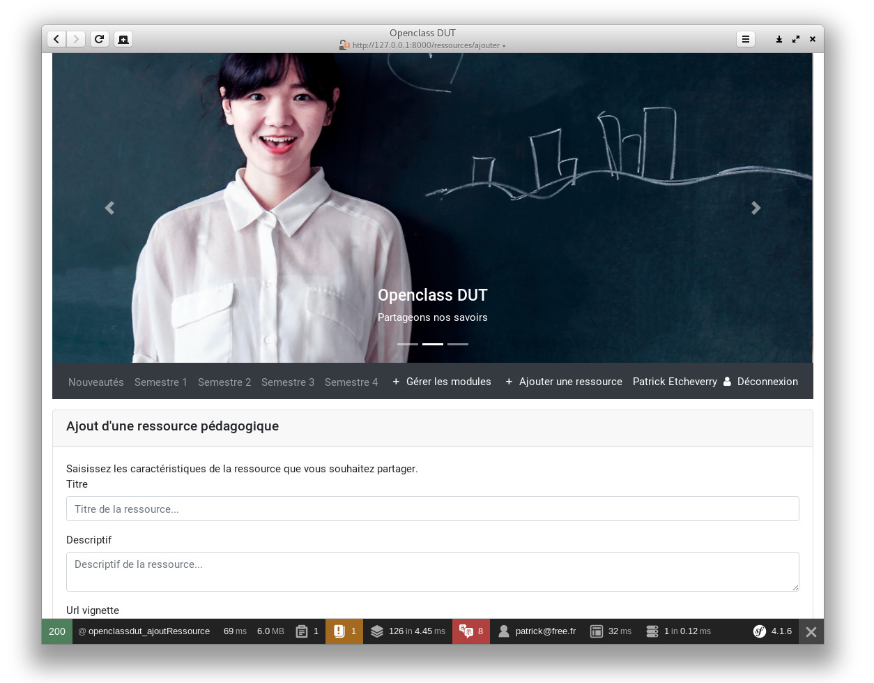This screenshot has width=874, height=683.
Task: Click the 69 ms request time
Action: click(235, 631)
